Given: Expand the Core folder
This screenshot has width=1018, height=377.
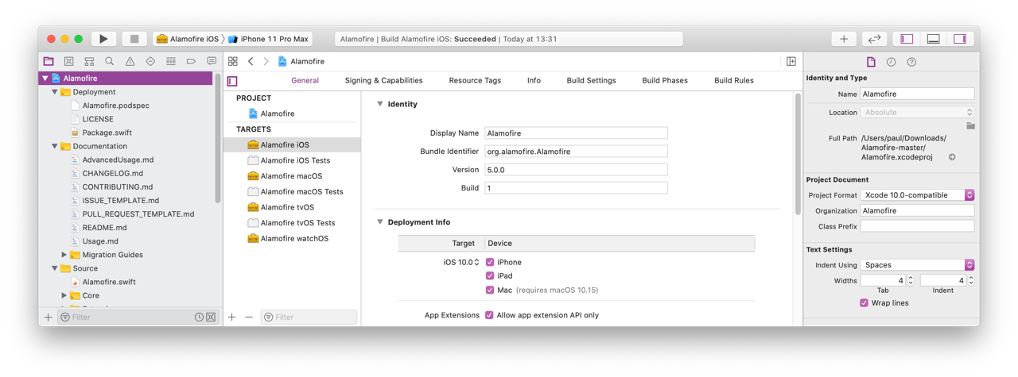Looking at the screenshot, I should [x=64, y=295].
